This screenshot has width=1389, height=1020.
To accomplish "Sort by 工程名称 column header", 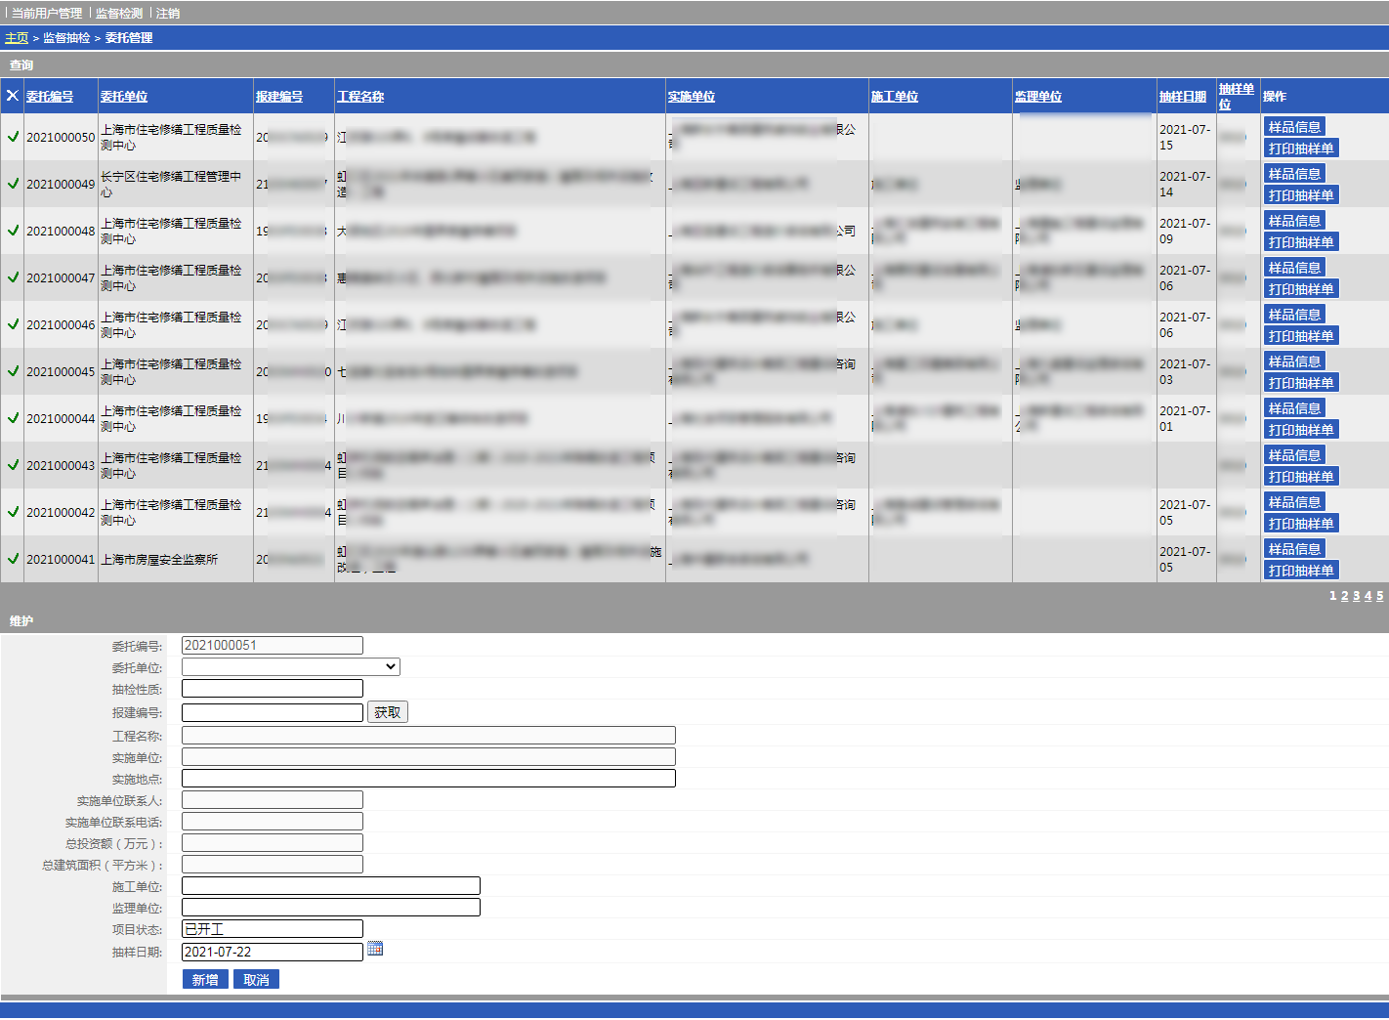I will tap(360, 97).
